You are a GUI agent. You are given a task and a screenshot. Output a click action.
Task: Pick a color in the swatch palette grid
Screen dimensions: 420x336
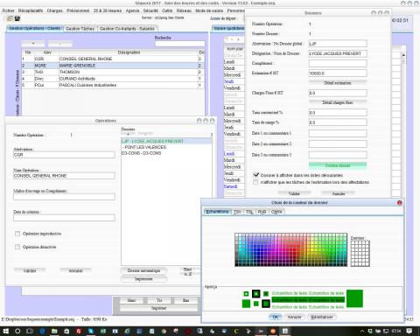click(x=290, y=249)
